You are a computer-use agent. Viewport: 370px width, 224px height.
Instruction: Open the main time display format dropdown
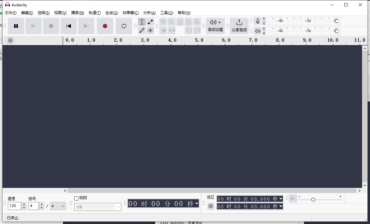(197, 204)
